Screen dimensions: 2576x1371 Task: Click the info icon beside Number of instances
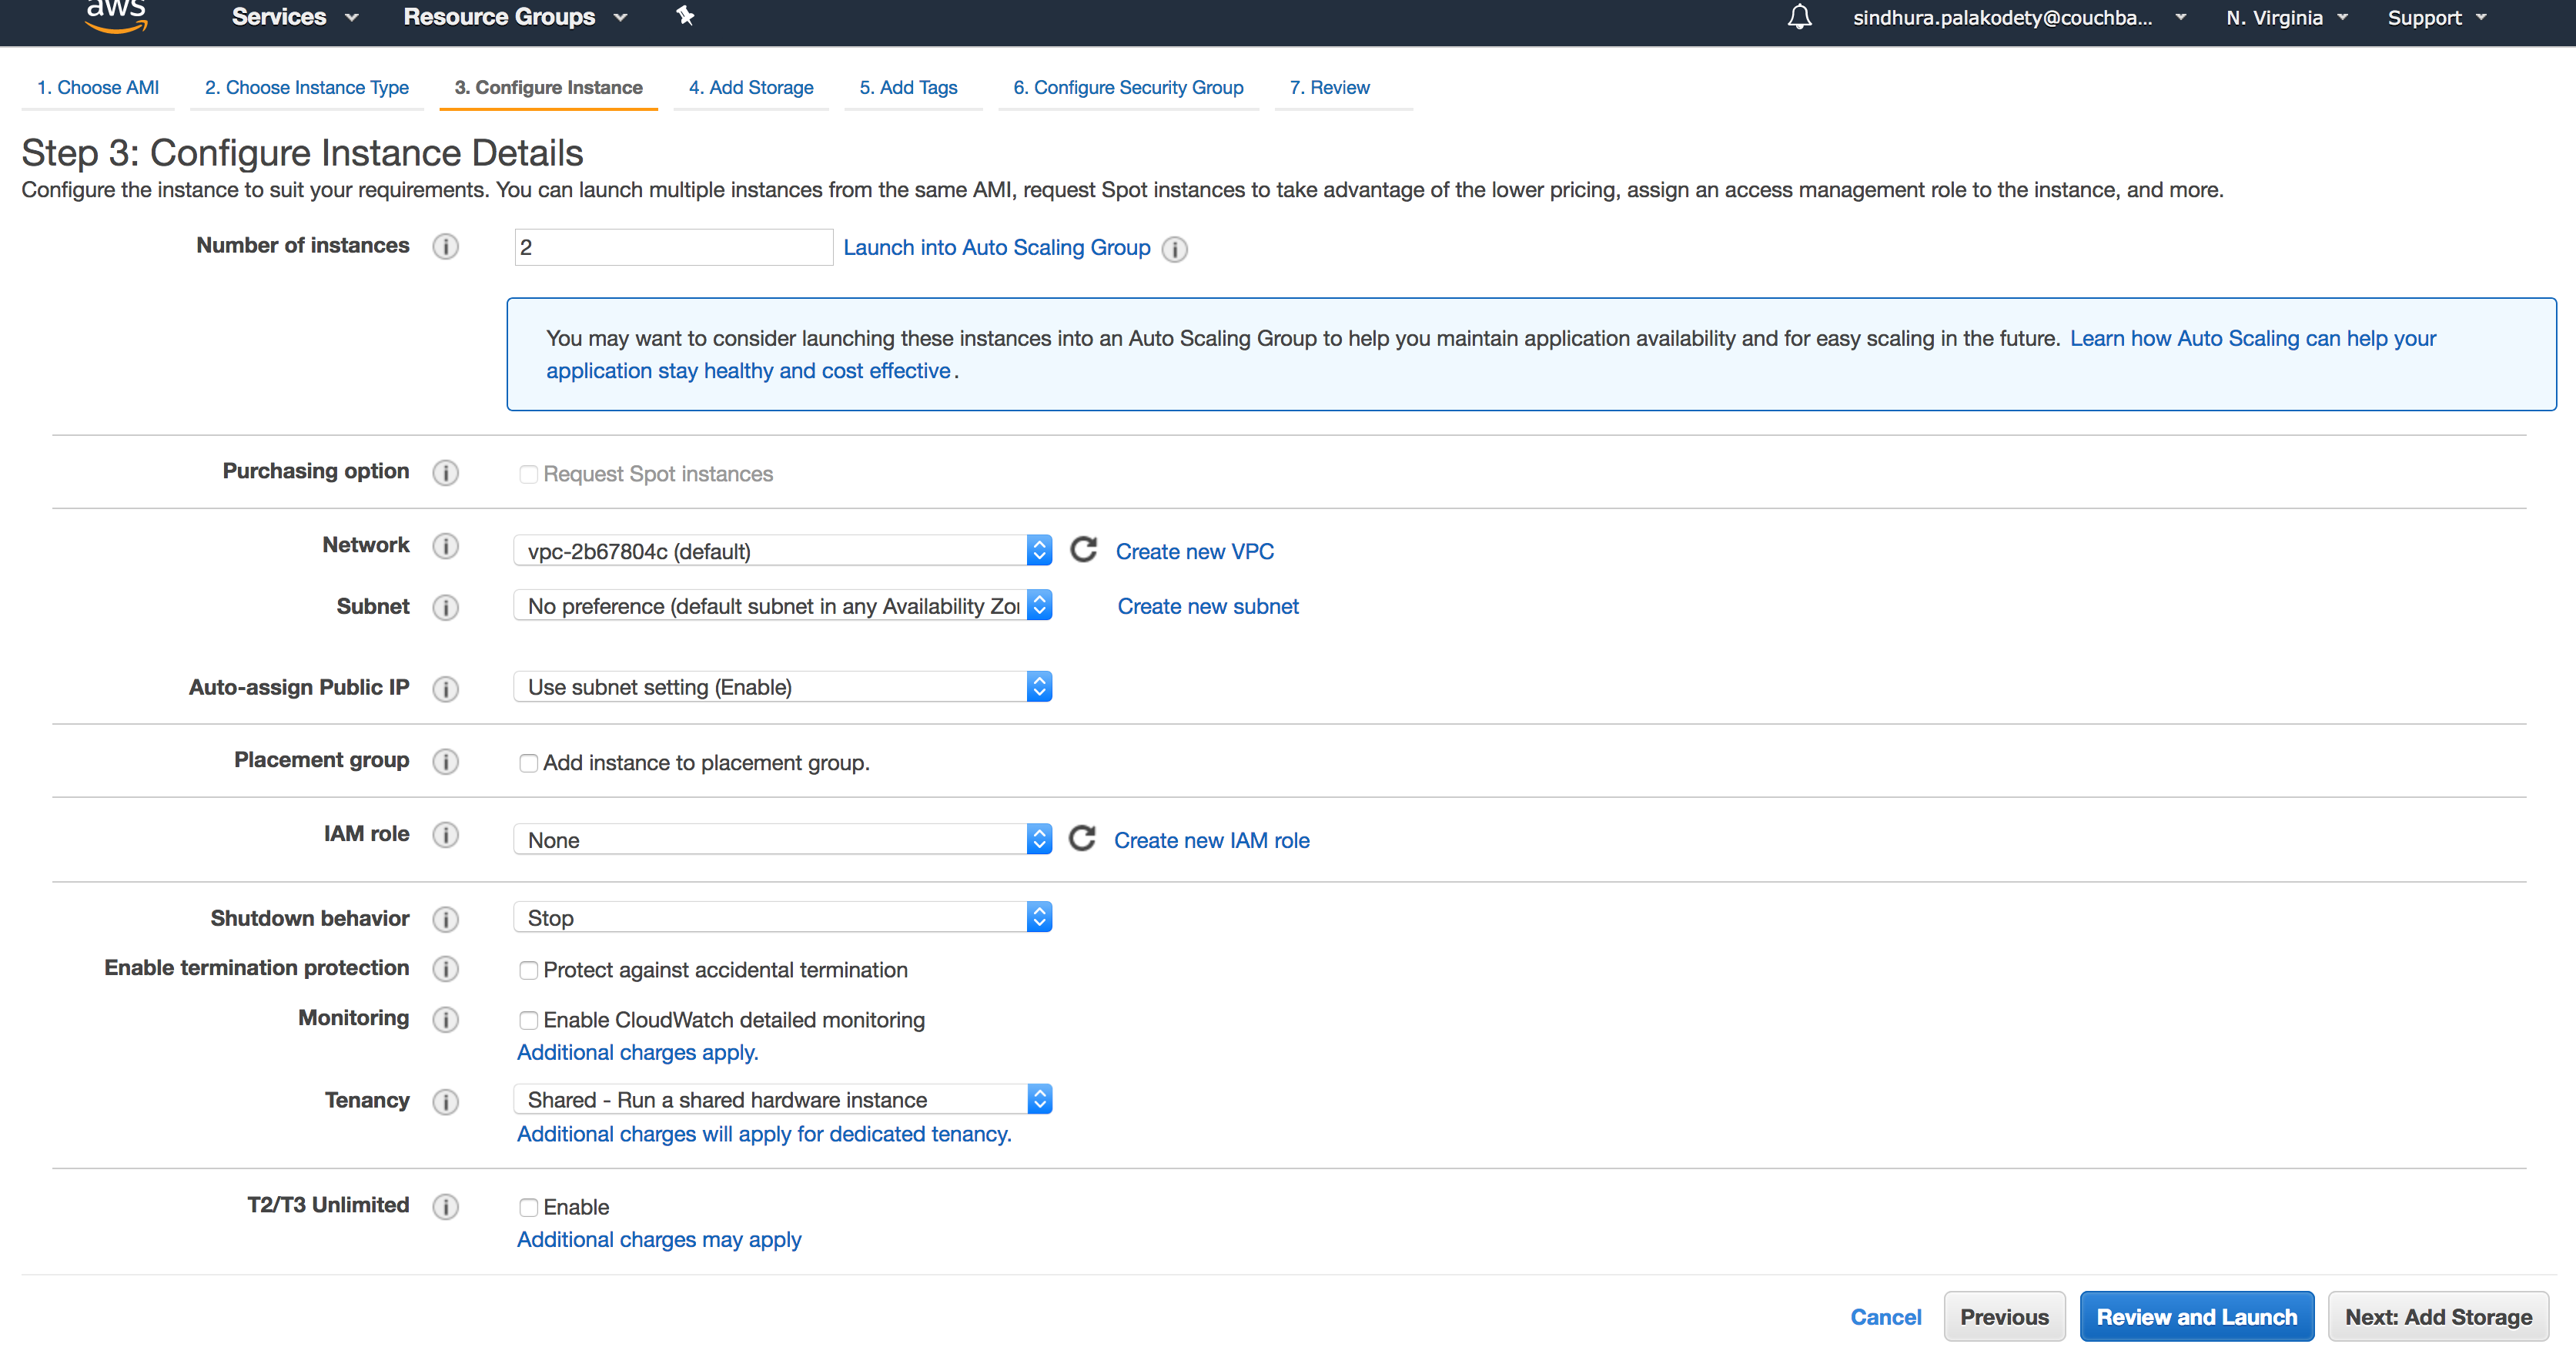click(446, 246)
